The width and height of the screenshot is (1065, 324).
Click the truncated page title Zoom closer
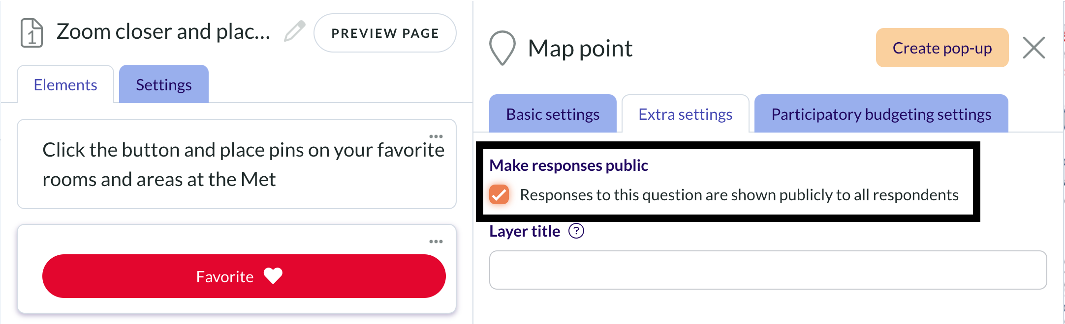click(163, 32)
